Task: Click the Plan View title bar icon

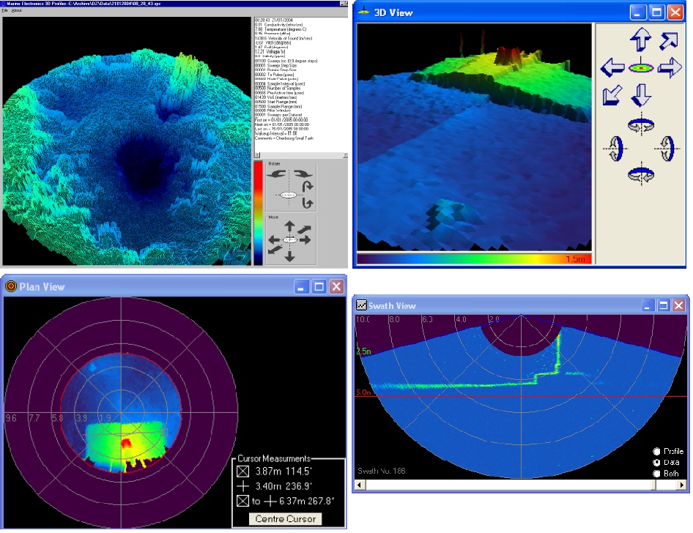Action: click(x=10, y=286)
